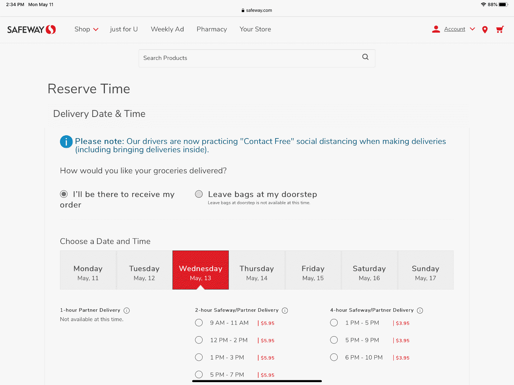
Task: Select the 6 PM - 10 PM slot
Action: (334, 357)
